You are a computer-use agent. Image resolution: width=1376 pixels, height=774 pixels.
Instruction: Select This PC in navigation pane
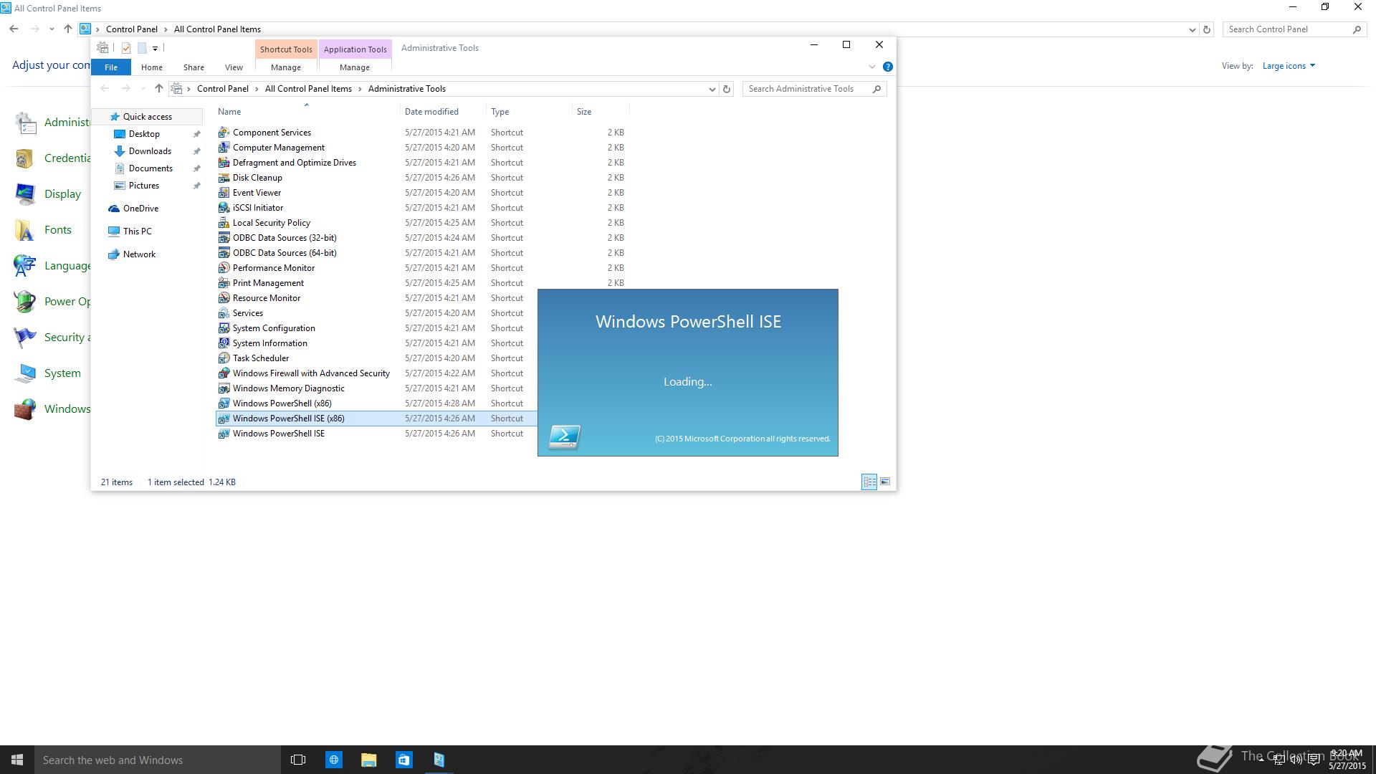137,231
